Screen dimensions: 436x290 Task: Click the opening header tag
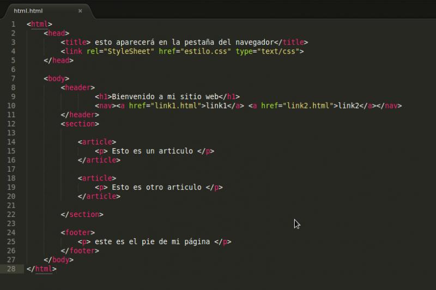(x=78, y=88)
